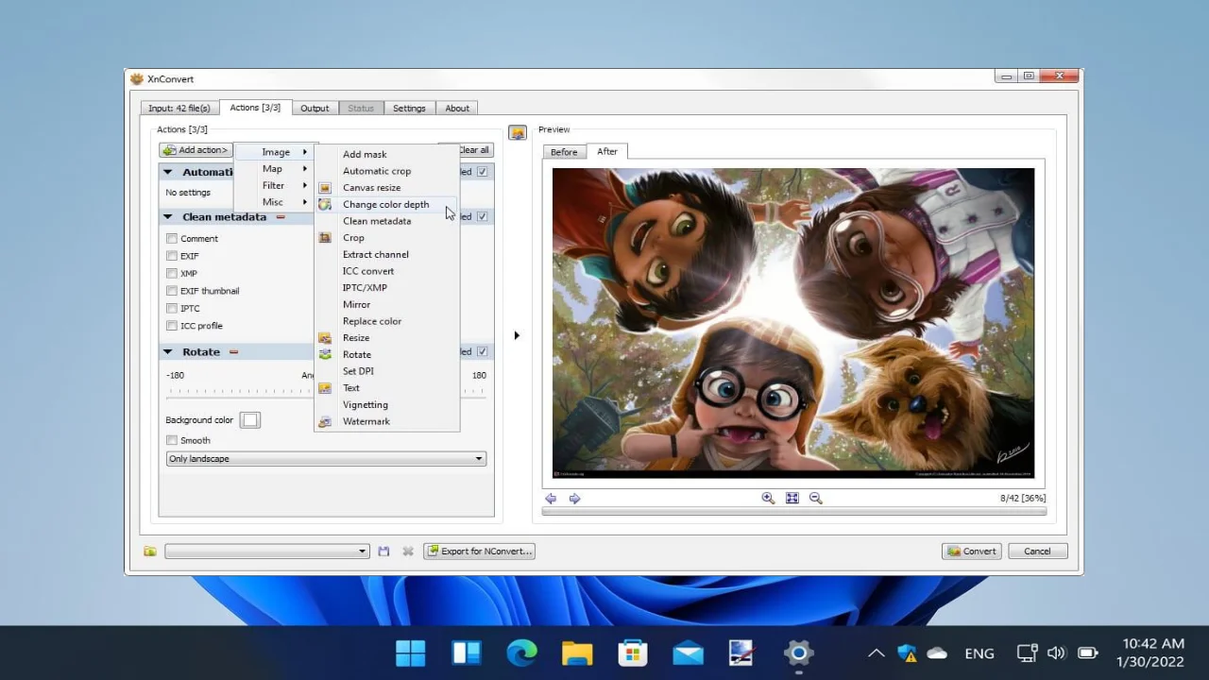Open the Only landscape dropdown

coord(326,459)
